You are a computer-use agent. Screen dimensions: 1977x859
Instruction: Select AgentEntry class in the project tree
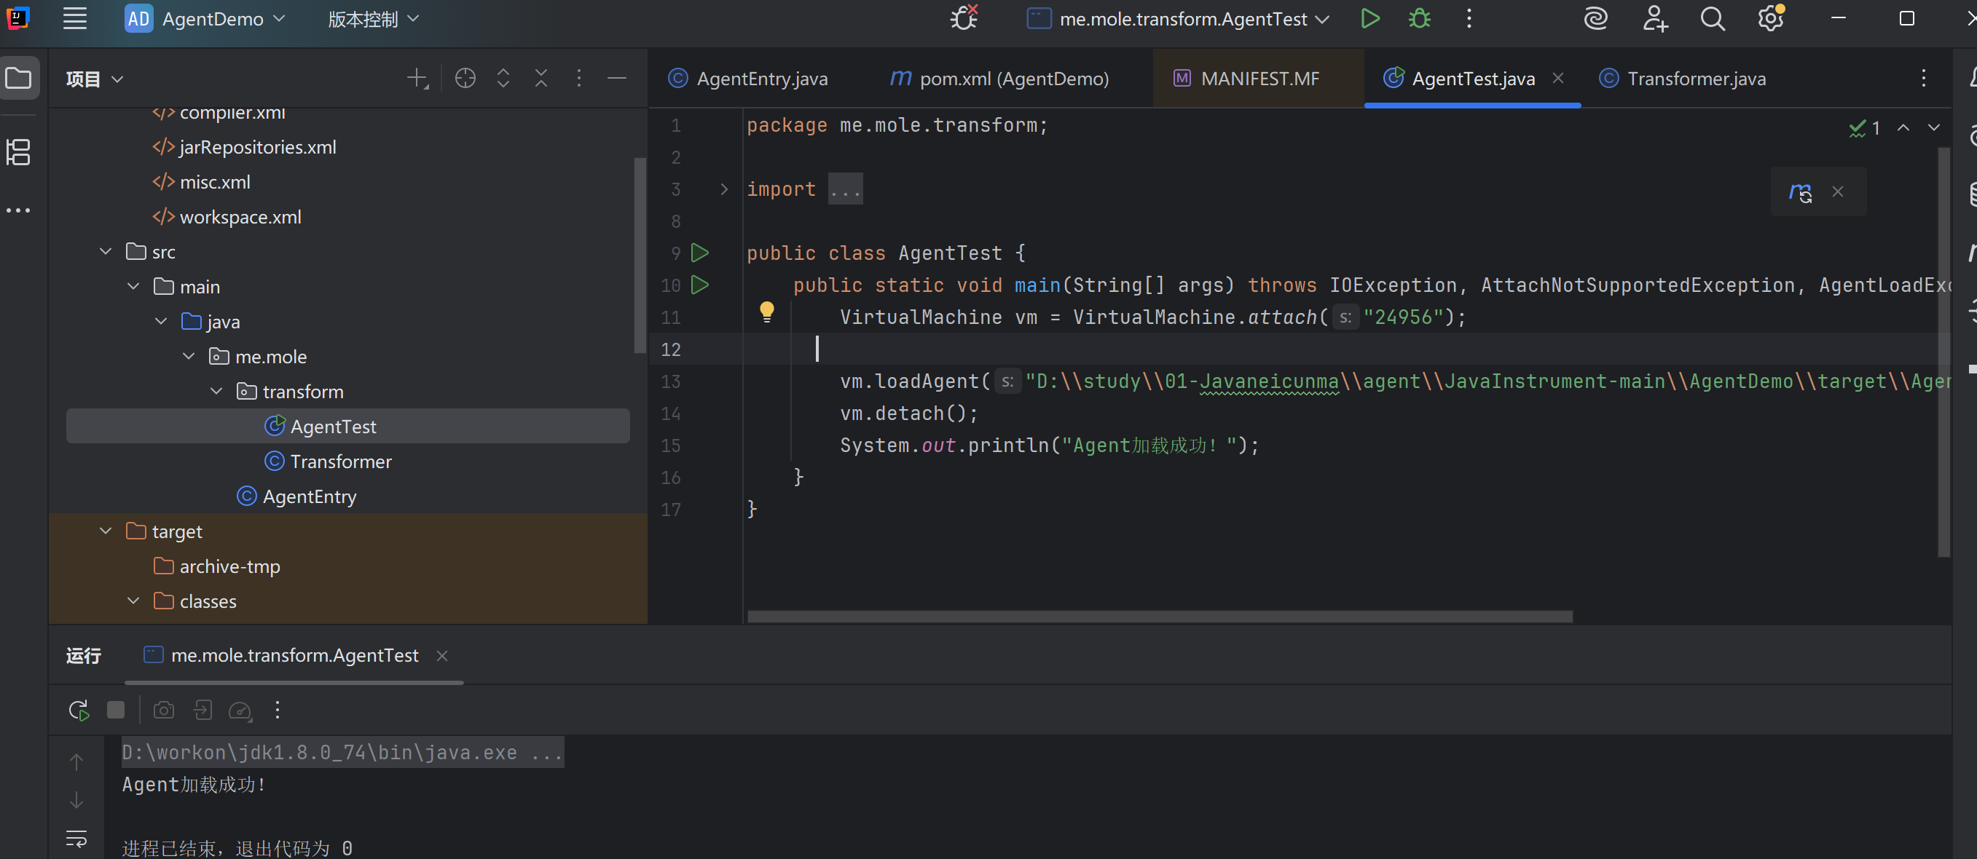pyautogui.click(x=309, y=497)
